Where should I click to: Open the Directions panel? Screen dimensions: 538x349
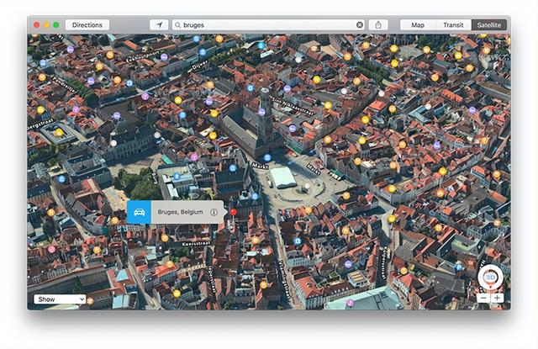tap(87, 25)
